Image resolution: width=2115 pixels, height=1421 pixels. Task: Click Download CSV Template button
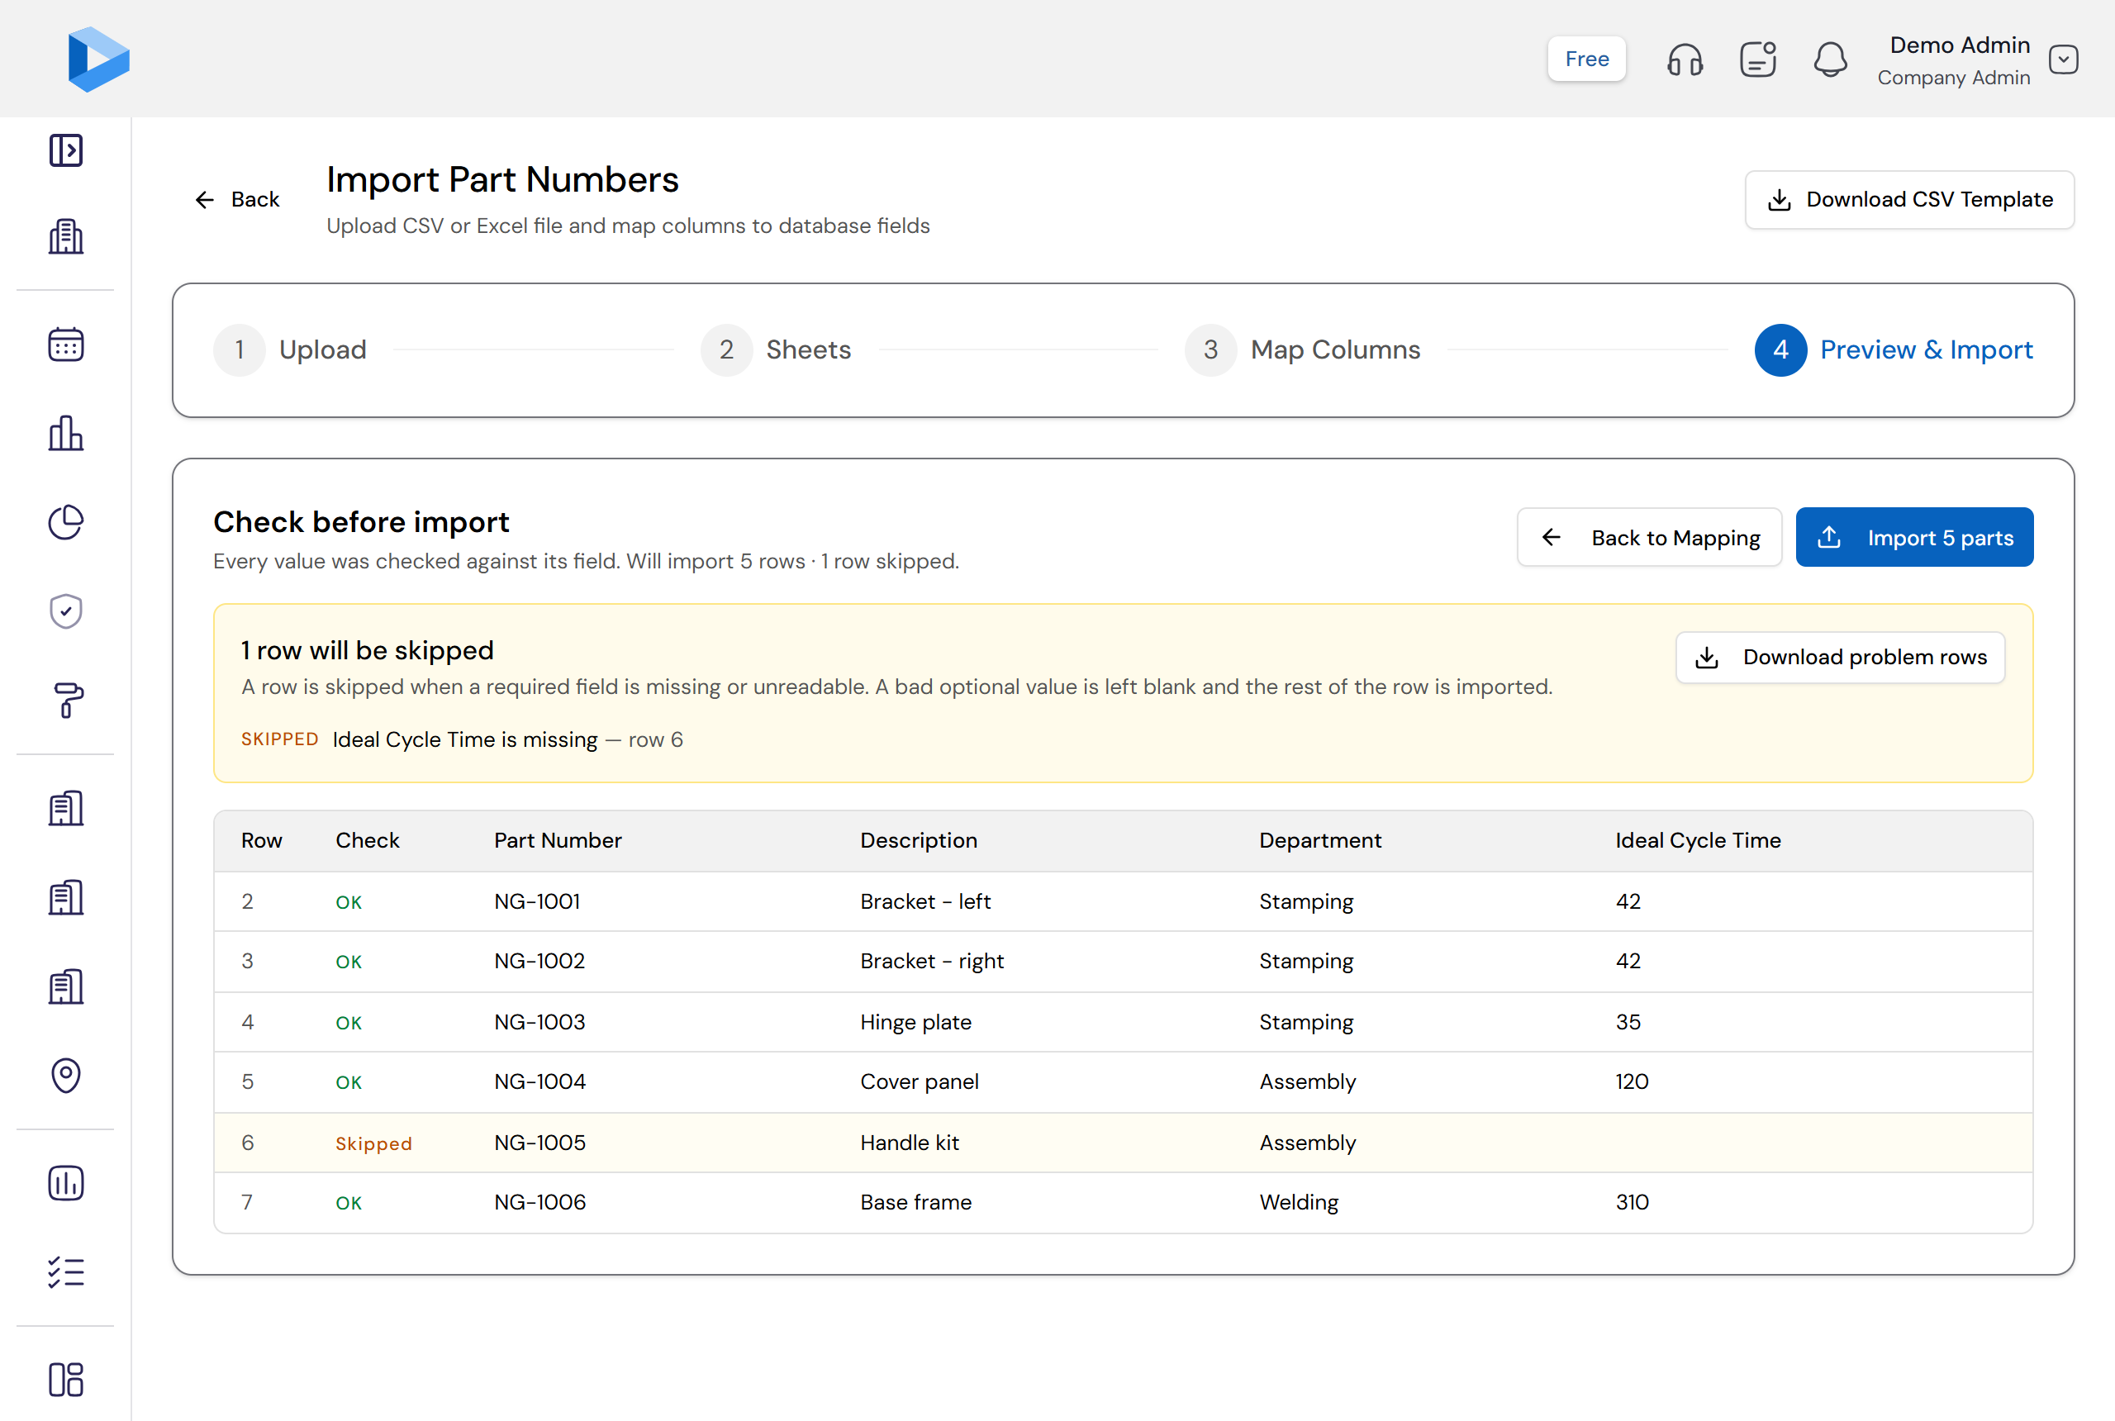(x=1908, y=199)
